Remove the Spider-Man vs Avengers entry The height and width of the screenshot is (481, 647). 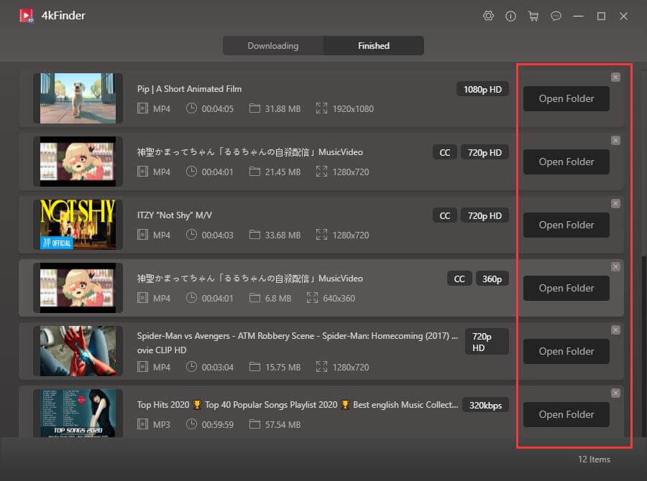(615, 330)
